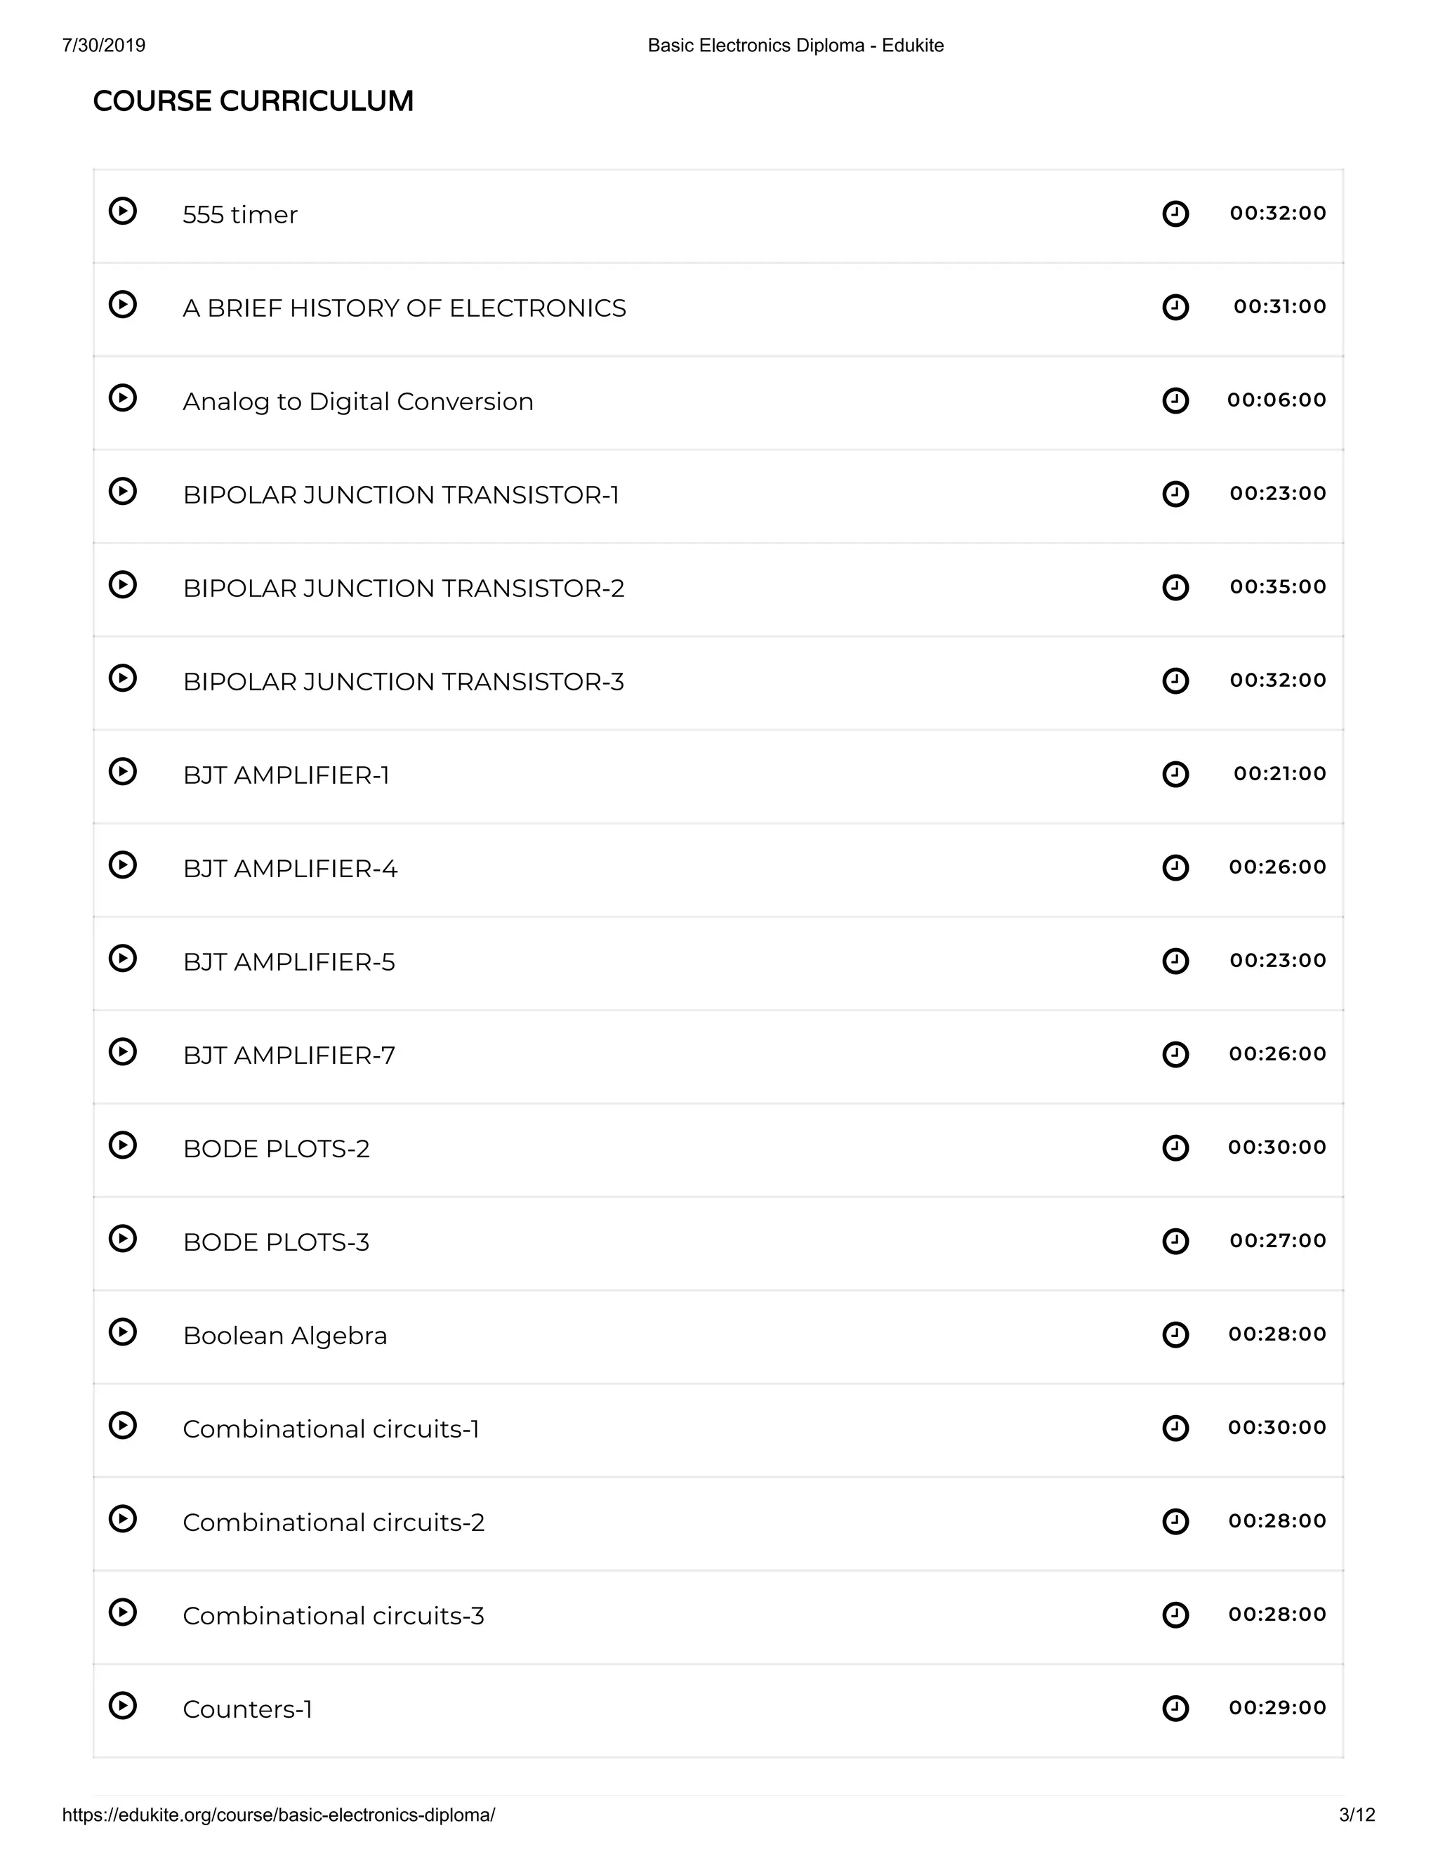Open the BJT AMPLIFIER-4 lesson
1438x1861 pixels.
coord(290,868)
